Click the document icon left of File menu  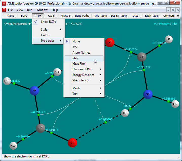coord(4,10)
